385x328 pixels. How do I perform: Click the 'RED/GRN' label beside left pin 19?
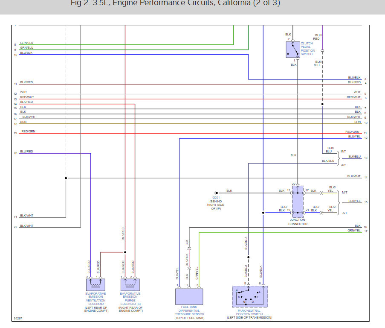(x=28, y=131)
